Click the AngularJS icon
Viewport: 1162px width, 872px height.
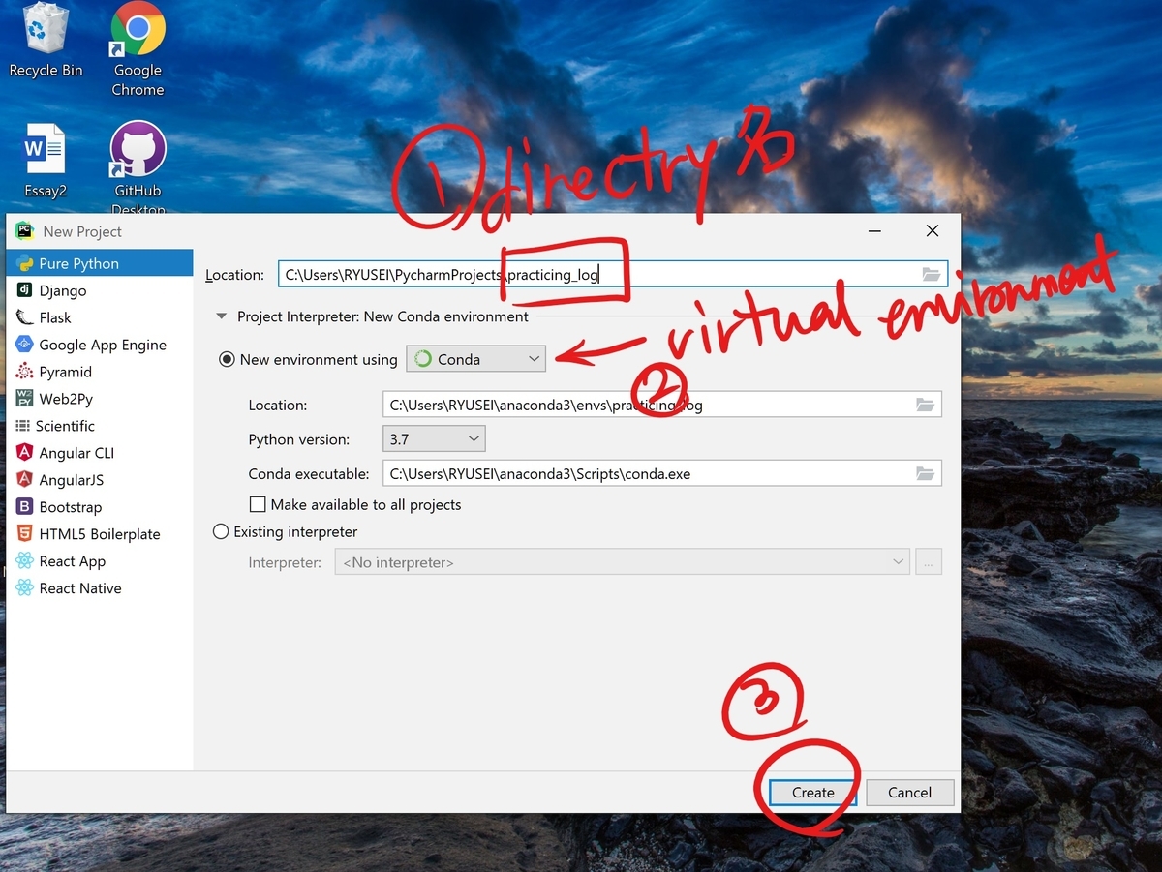click(24, 480)
